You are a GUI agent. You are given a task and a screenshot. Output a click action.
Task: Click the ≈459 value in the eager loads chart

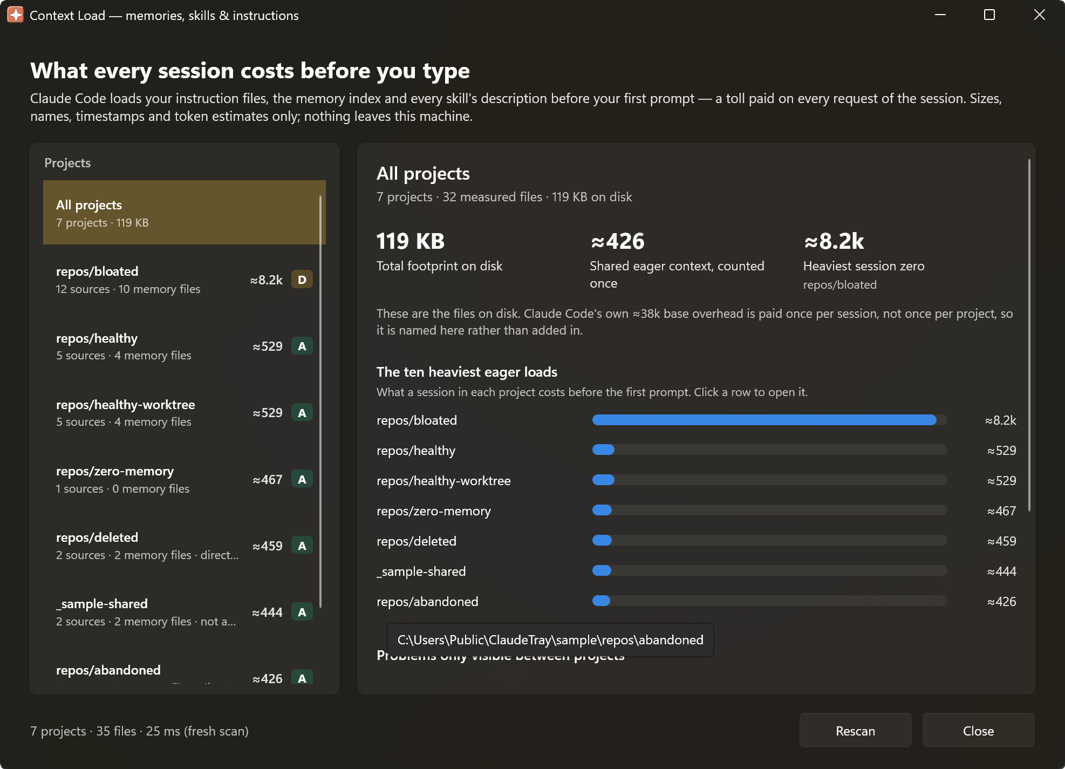tap(1002, 541)
